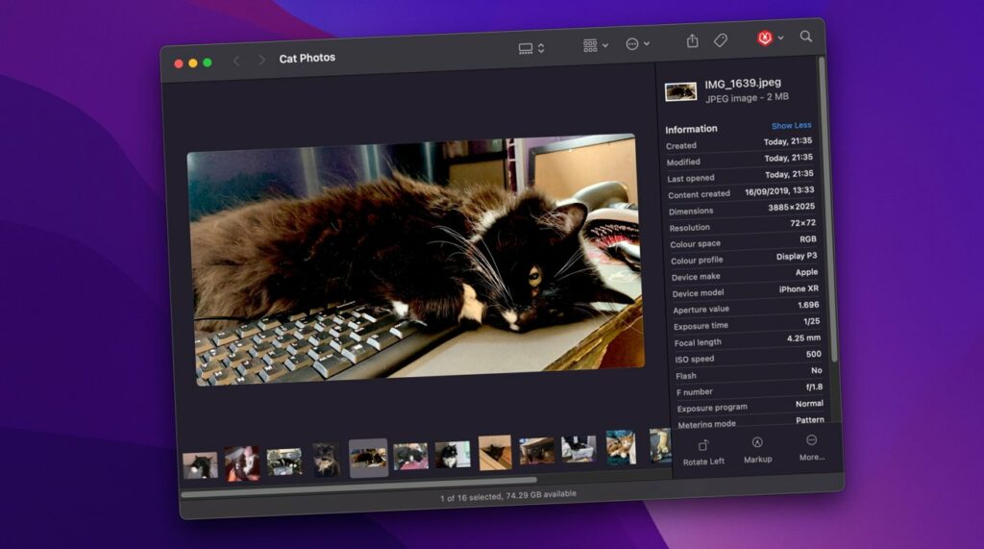Open the More quick actions menu
Viewport: 984px width, 549px height.
pos(812,445)
